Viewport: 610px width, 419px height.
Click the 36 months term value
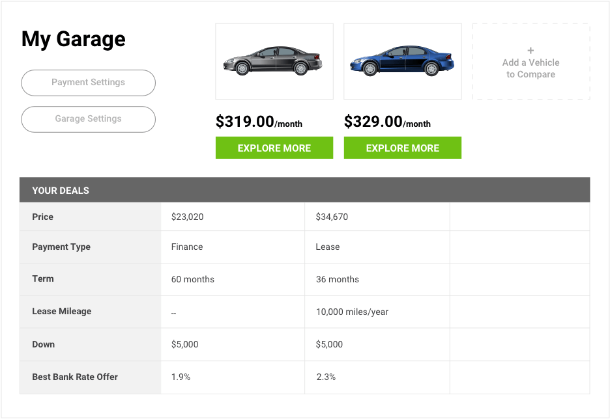pyautogui.click(x=338, y=279)
